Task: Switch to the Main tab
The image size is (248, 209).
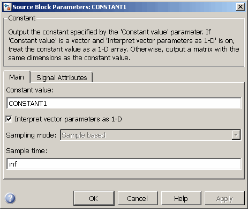Action: click(x=17, y=77)
